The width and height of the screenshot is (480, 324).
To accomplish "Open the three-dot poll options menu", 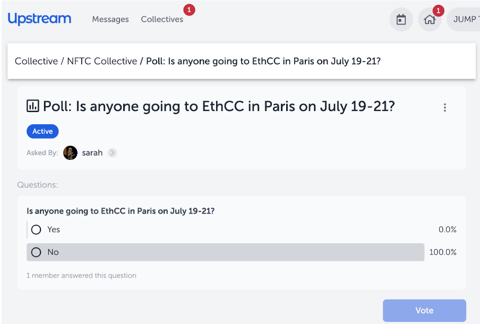I will tap(445, 107).
